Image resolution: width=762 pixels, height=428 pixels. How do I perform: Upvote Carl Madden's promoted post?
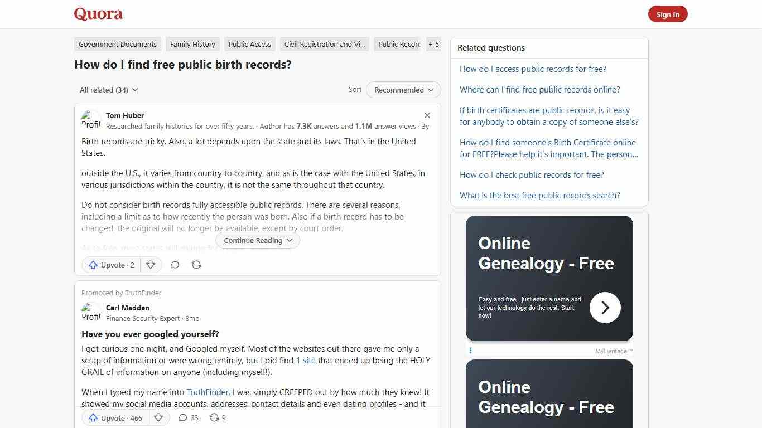click(x=114, y=417)
